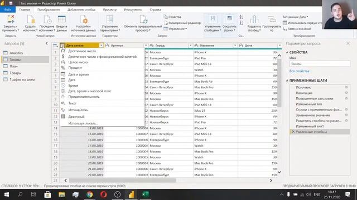Open the Цена column filter dropdown
This screenshot has width=357, height=200.
[x=279, y=46]
